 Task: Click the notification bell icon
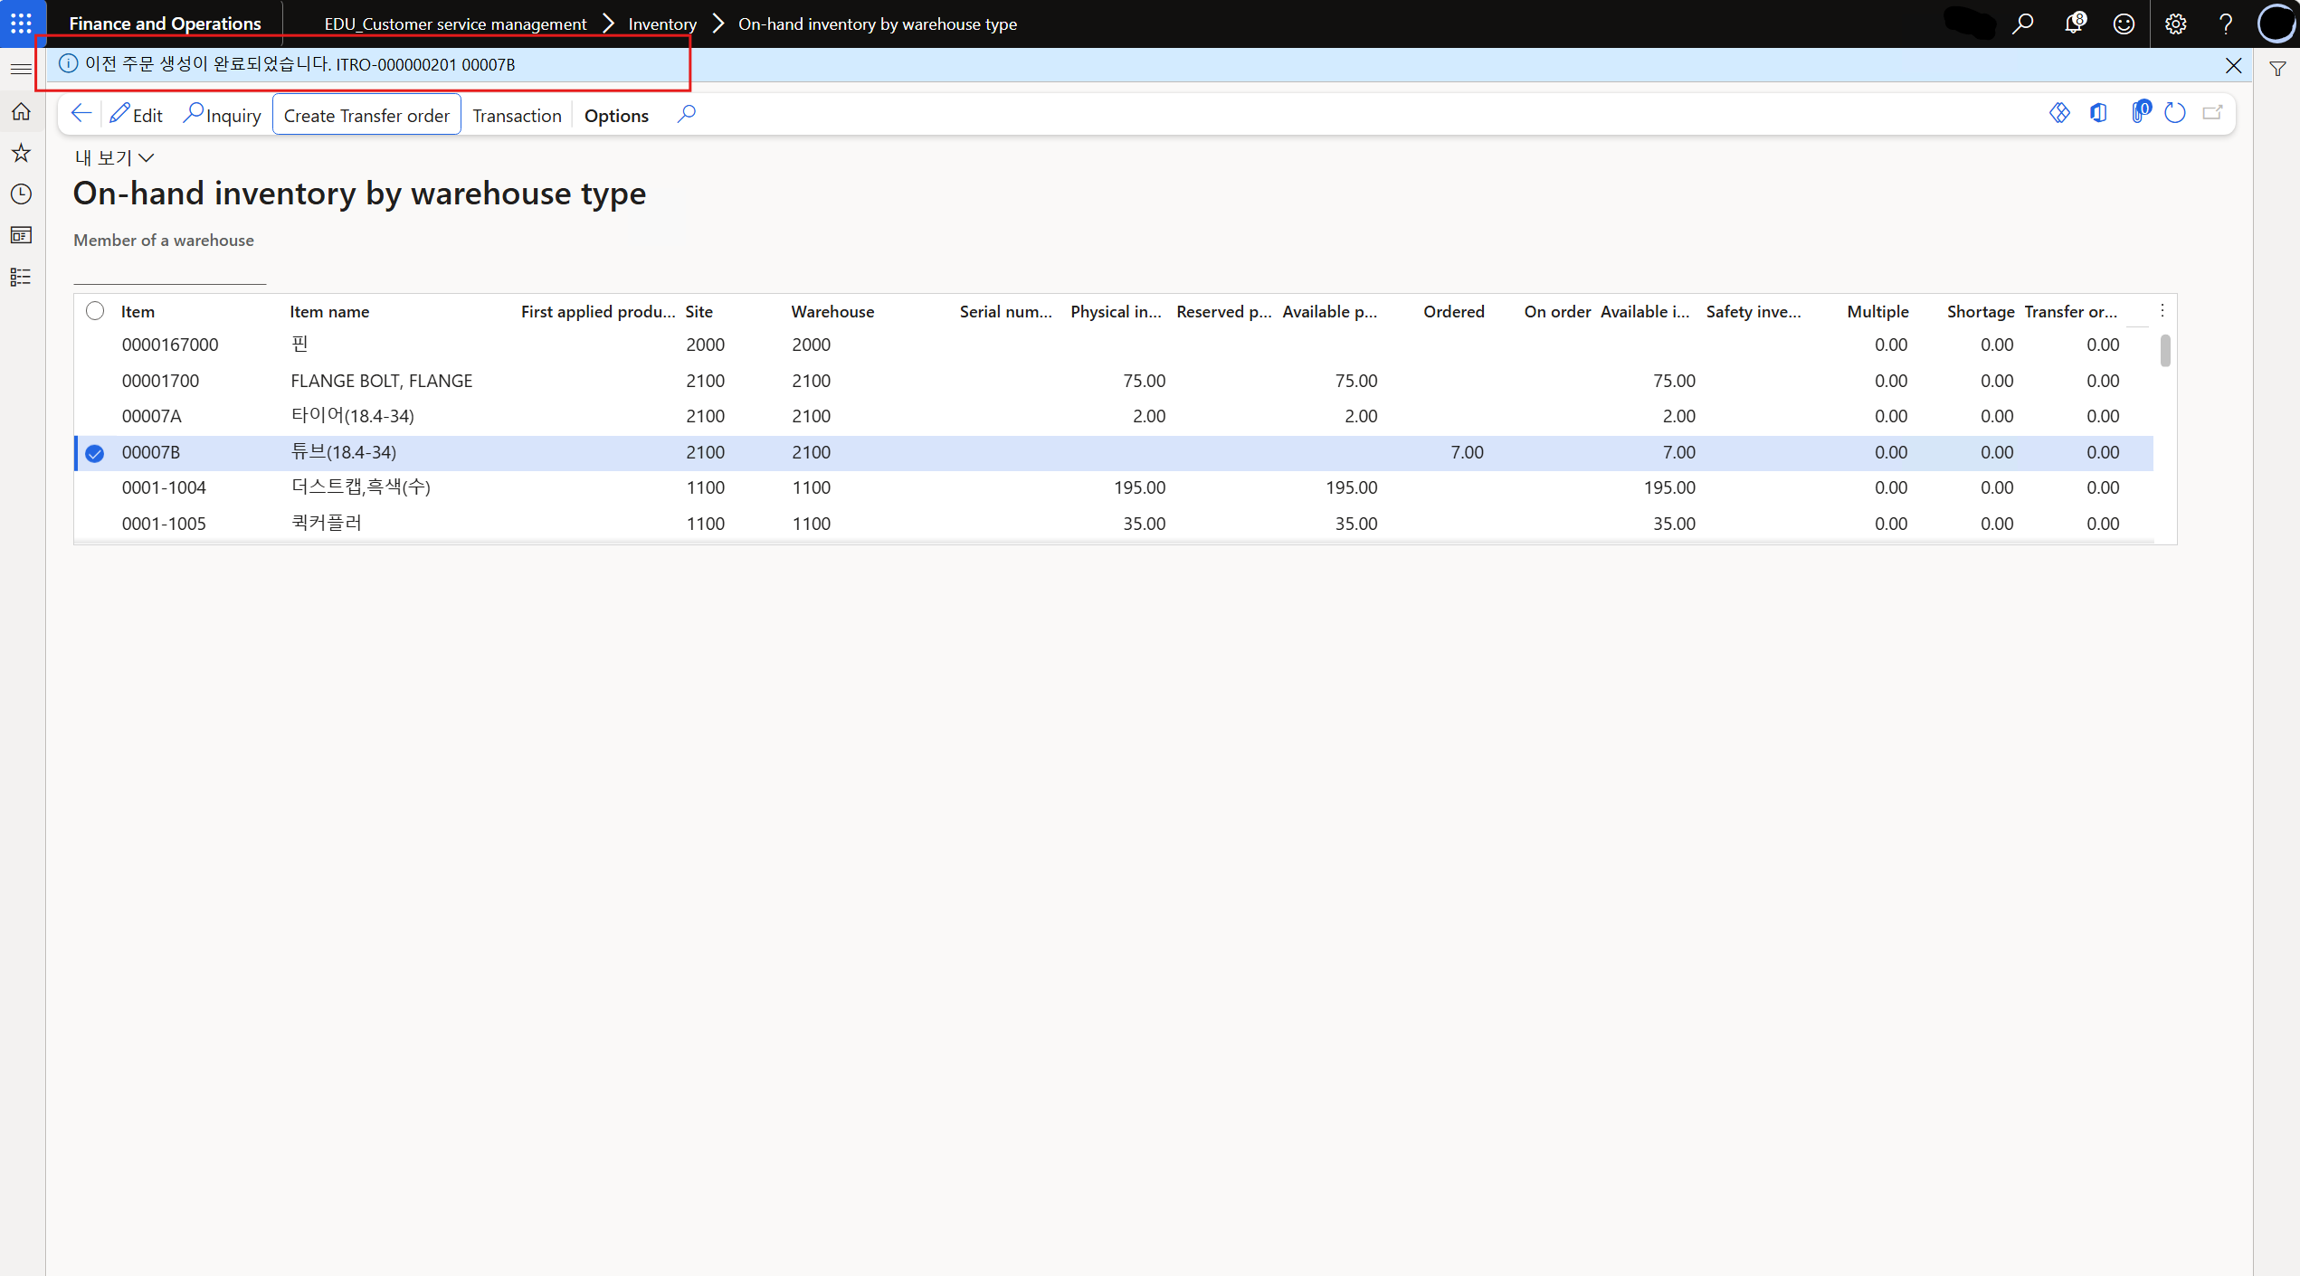coord(2074,24)
